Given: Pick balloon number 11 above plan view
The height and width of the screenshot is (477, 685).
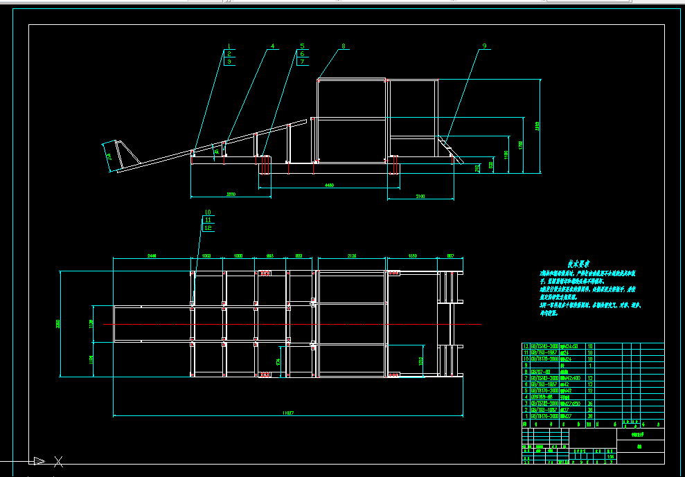Looking at the screenshot, I should coord(208,219).
